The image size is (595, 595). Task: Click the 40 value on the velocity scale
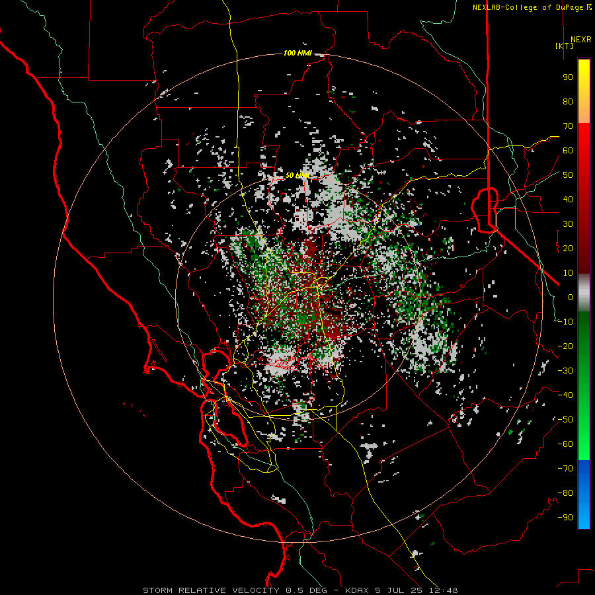click(x=568, y=200)
